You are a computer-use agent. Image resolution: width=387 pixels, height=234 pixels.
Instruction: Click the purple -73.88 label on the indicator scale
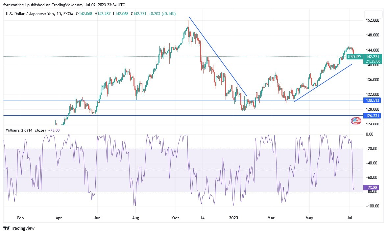pyautogui.click(x=372, y=188)
